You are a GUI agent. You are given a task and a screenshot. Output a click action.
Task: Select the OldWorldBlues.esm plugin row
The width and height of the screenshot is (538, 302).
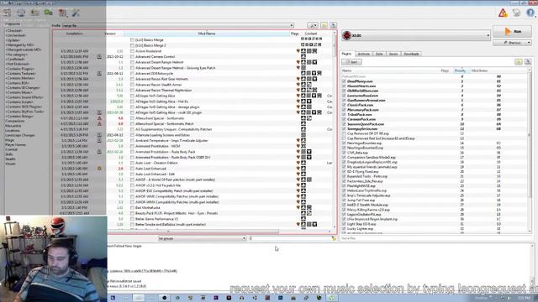click(435, 91)
